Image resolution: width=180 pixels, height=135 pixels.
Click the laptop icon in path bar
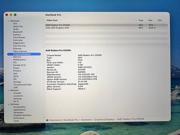point(47,120)
